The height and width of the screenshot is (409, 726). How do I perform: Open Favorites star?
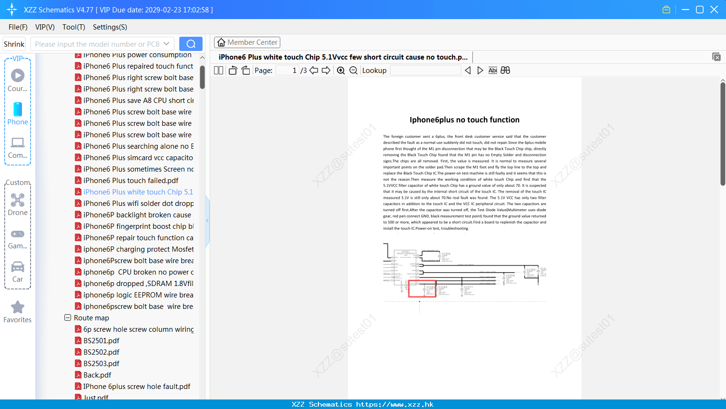tap(18, 312)
